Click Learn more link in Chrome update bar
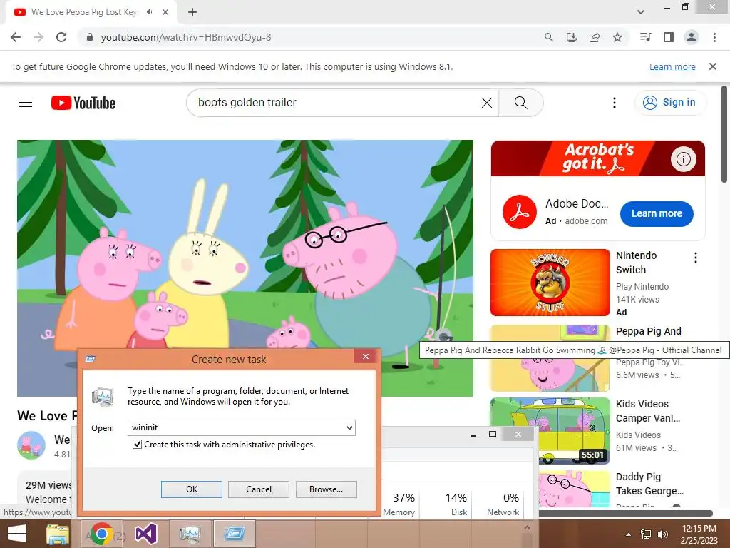The image size is (730, 548). 672,66
